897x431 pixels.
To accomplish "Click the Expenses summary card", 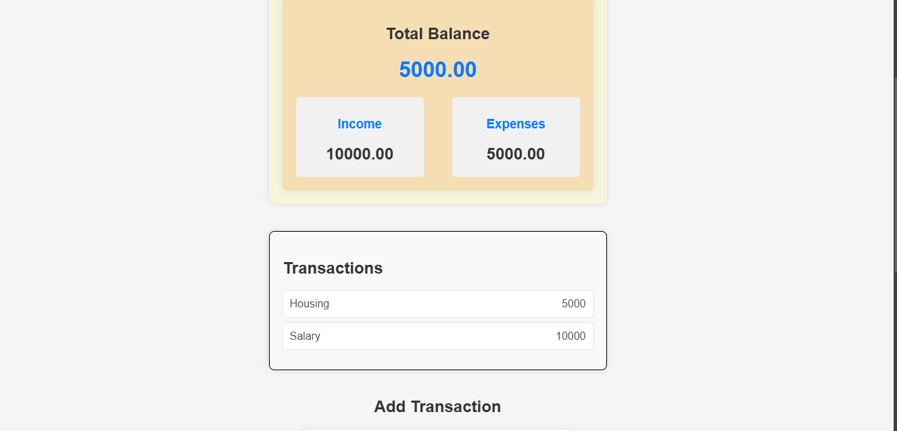I will pos(516,137).
